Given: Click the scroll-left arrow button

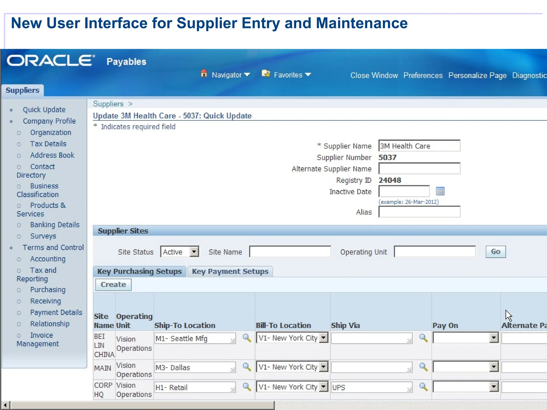Looking at the screenshot, I should click(x=5, y=405).
